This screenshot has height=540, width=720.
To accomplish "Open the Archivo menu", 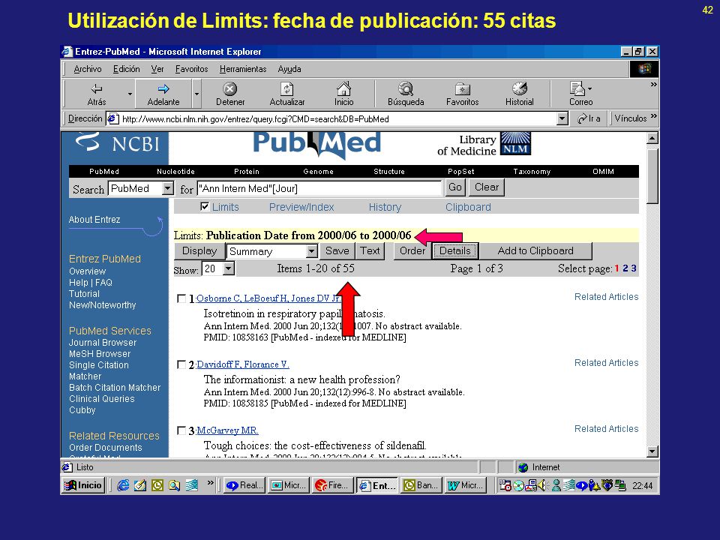I will coord(88,69).
